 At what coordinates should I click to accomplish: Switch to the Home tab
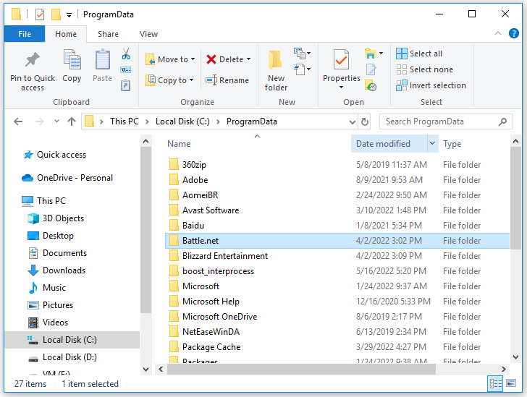tap(66, 34)
